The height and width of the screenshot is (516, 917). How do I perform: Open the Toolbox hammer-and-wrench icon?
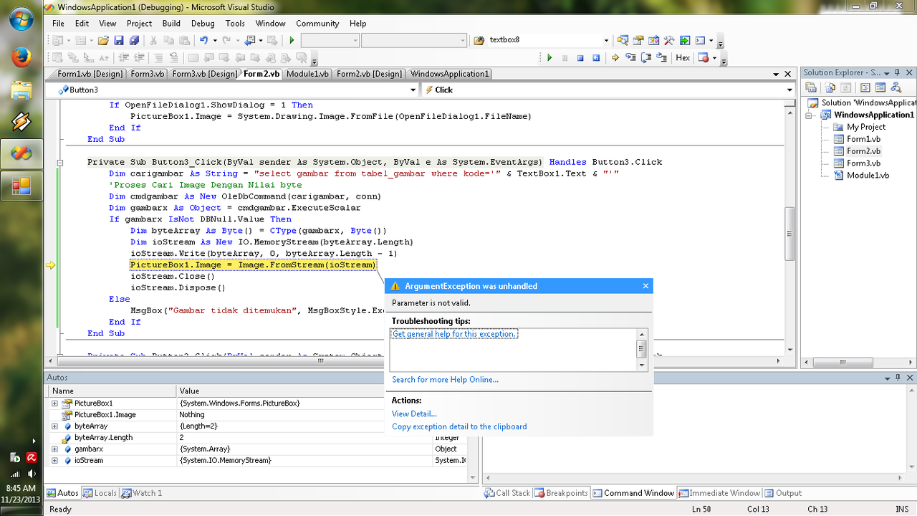[x=669, y=40]
